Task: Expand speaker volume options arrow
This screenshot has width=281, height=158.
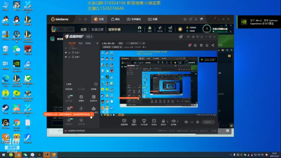Action: pyautogui.click(x=178, y=121)
